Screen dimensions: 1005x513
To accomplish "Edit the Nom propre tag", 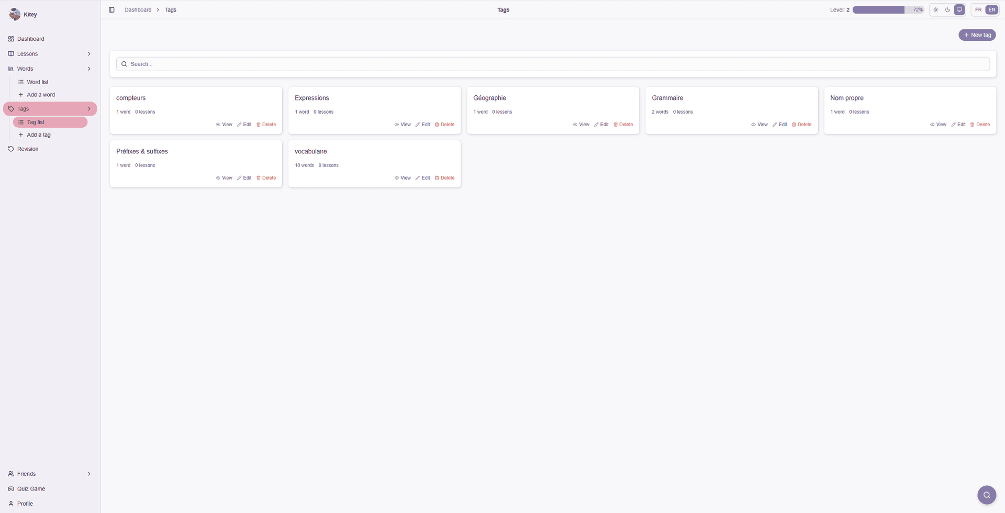I will [958, 125].
